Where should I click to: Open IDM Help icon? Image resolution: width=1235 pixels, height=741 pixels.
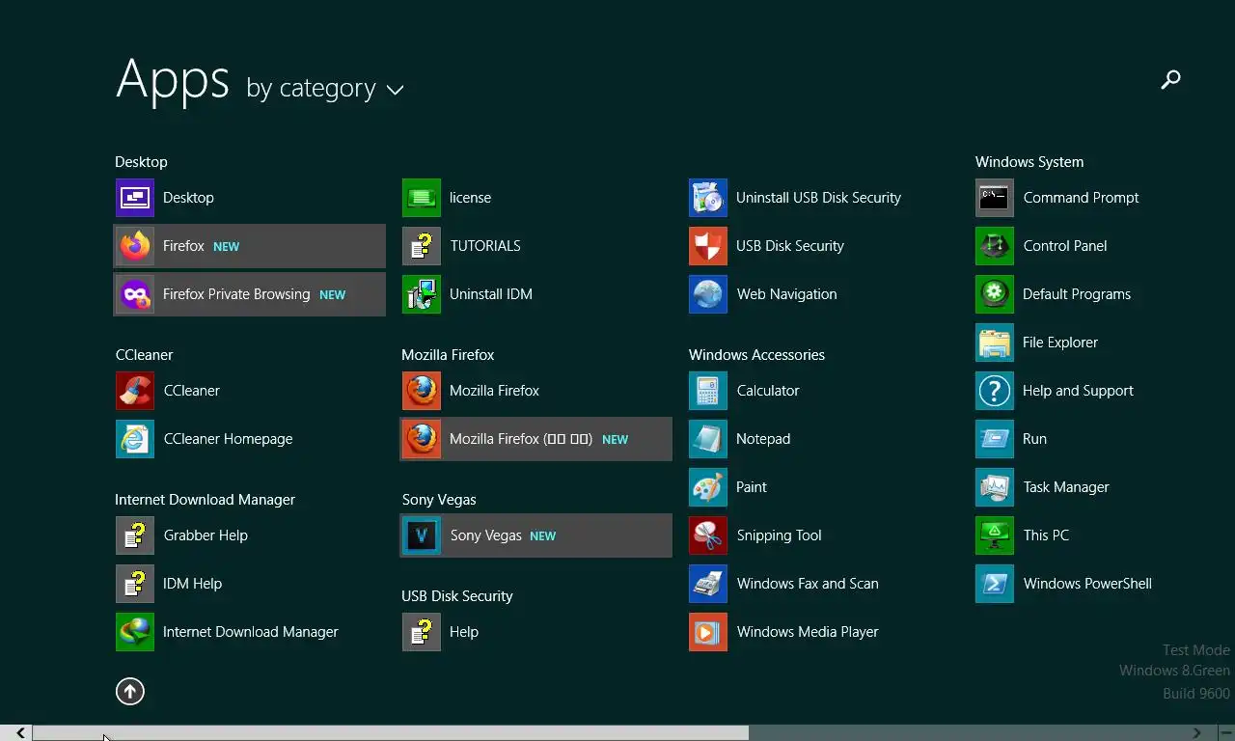pyautogui.click(x=135, y=584)
